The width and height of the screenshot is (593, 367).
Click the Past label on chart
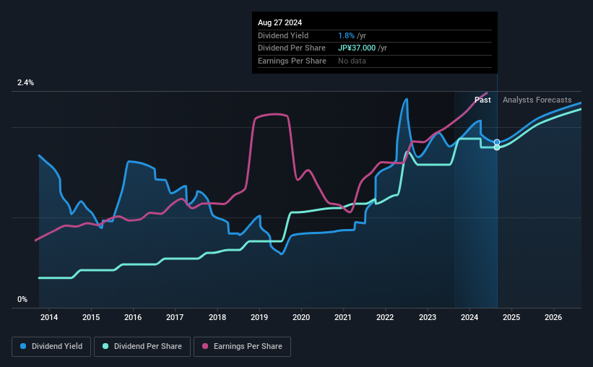[482, 100]
